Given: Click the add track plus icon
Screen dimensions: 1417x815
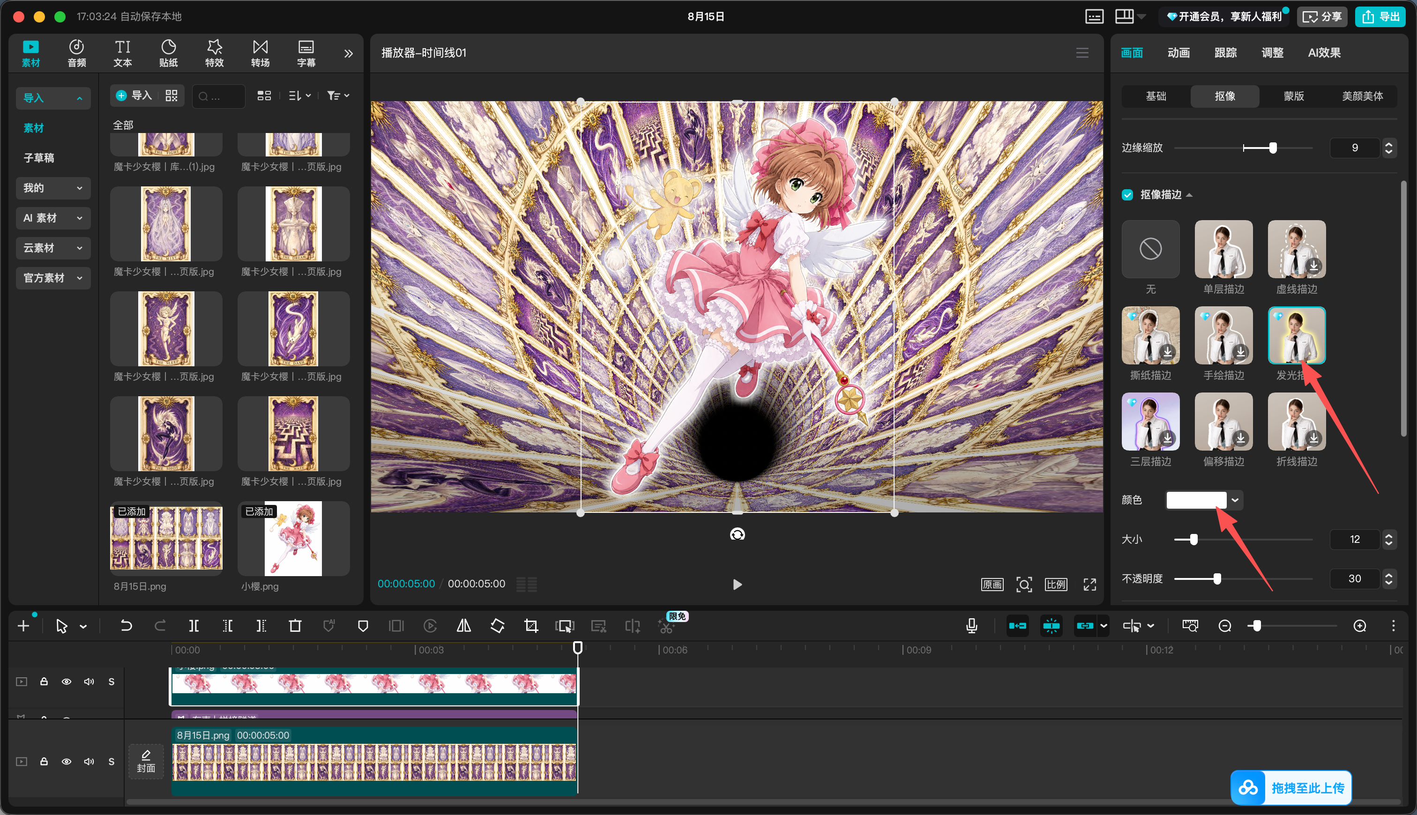Looking at the screenshot, I should point(23,626).
